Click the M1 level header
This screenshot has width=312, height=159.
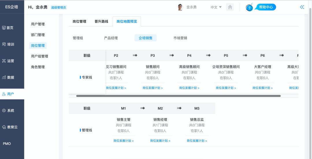tap(124, 108)
